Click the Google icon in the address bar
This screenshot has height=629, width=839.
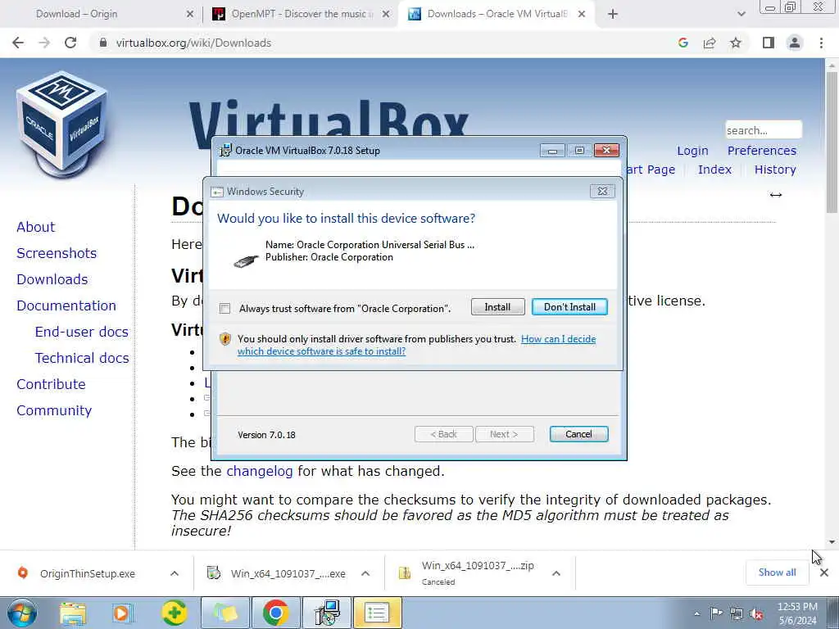point(683,43)
